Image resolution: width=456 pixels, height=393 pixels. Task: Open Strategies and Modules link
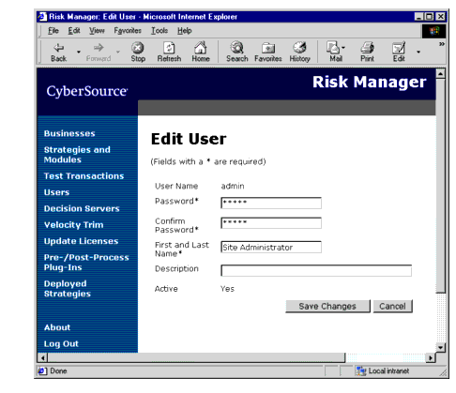click(x=77, y=155)
